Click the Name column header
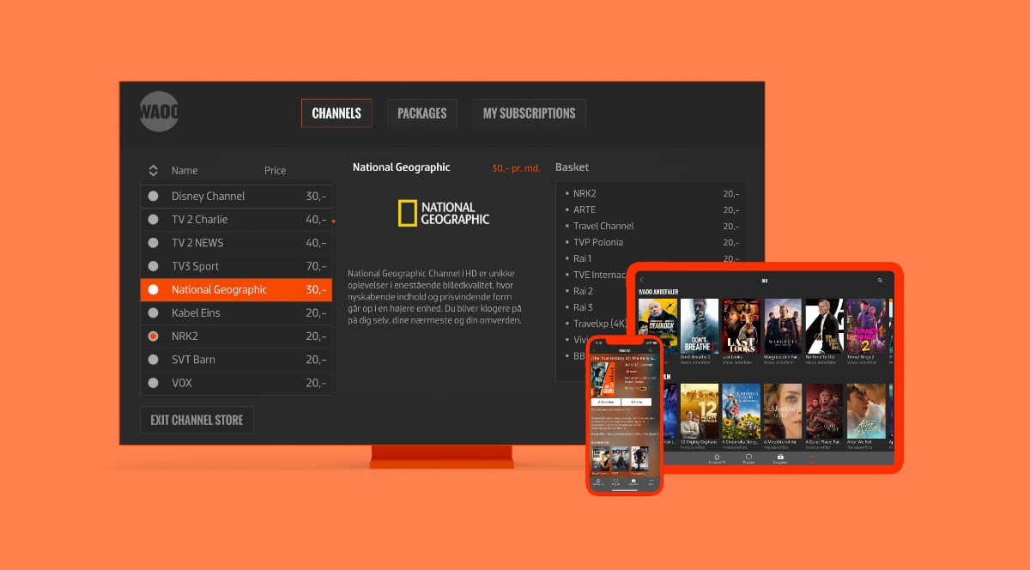 (x=185, y=170)
